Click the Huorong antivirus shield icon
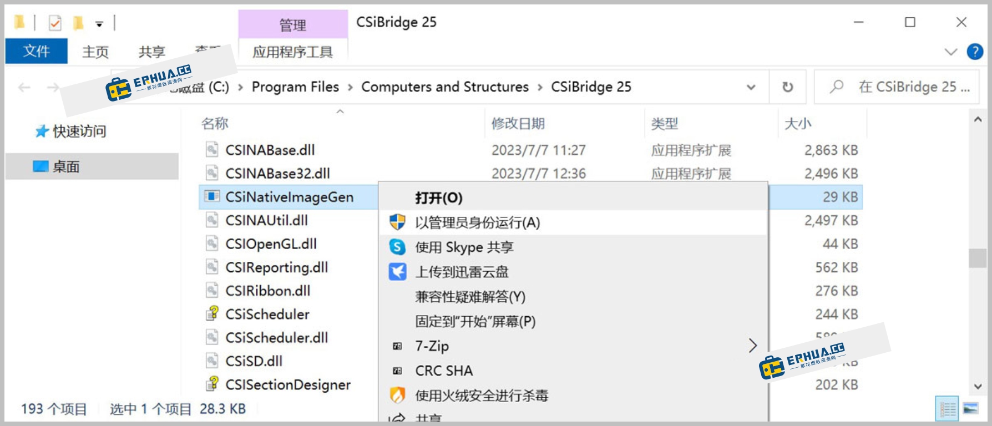The height and width of the screenshot is (426, 992). pyautogui.click(x=397, y=395)
